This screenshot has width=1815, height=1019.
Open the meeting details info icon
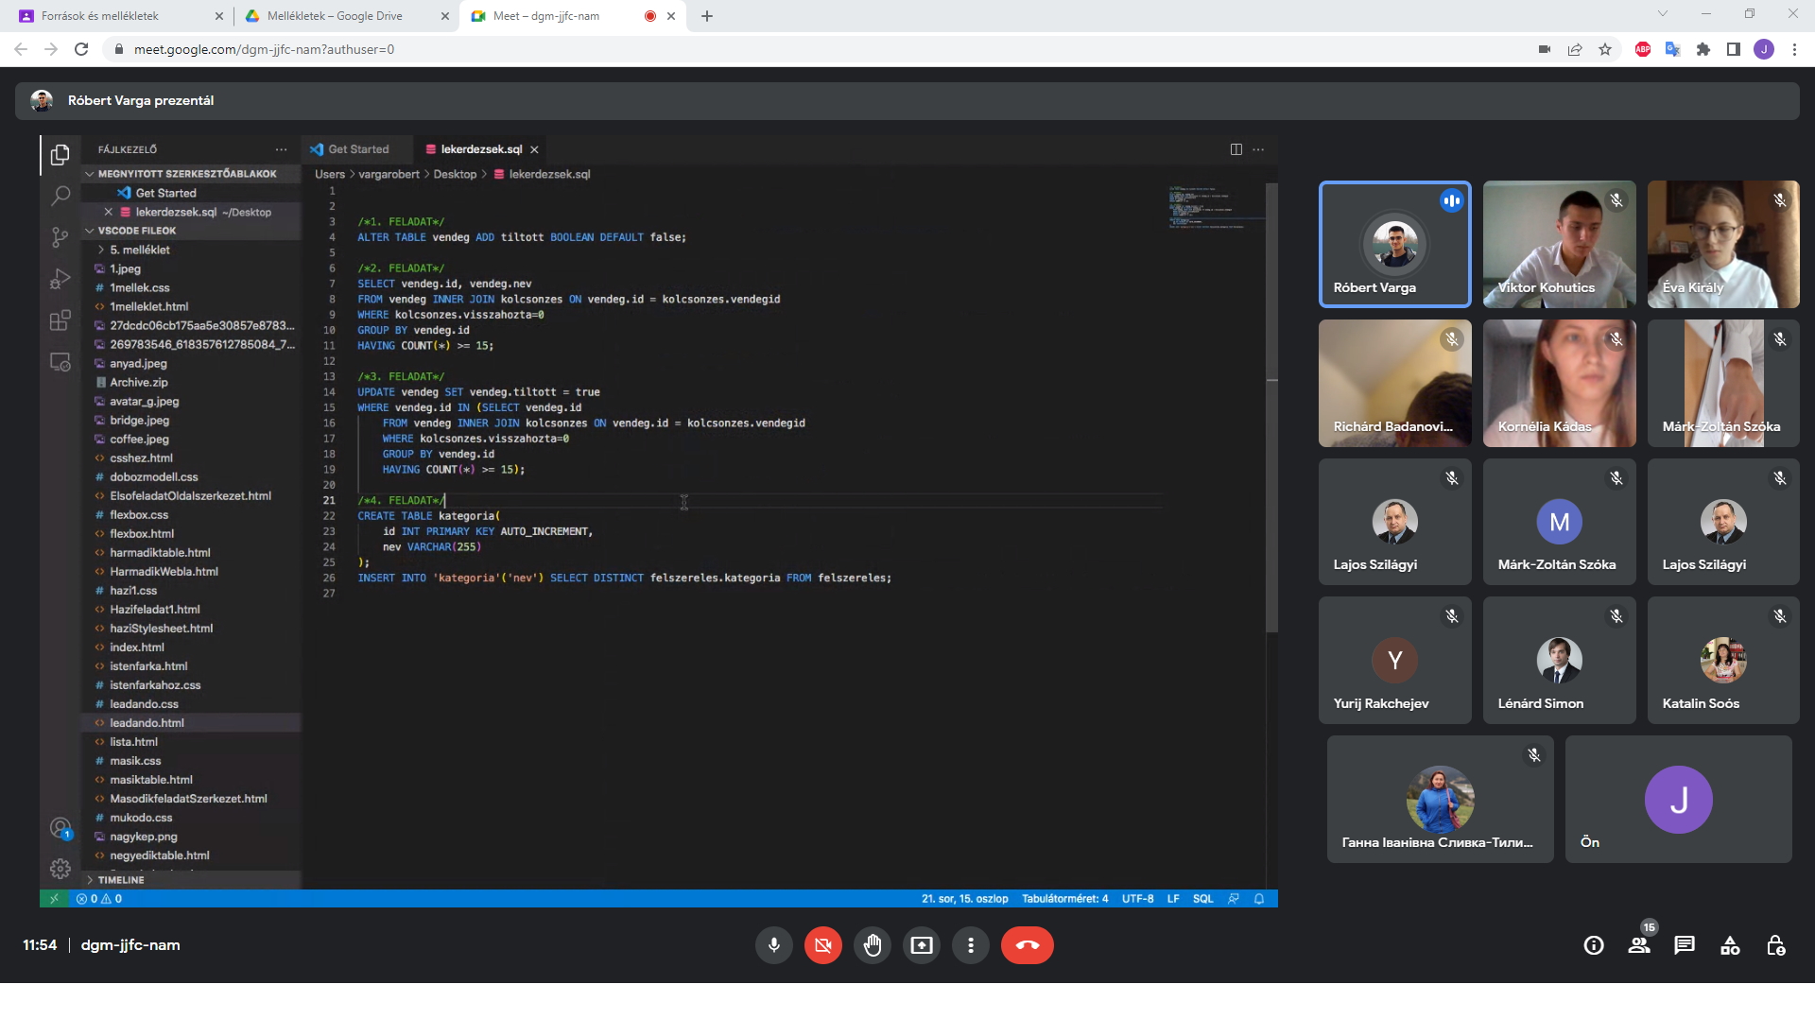(1594, 945)
